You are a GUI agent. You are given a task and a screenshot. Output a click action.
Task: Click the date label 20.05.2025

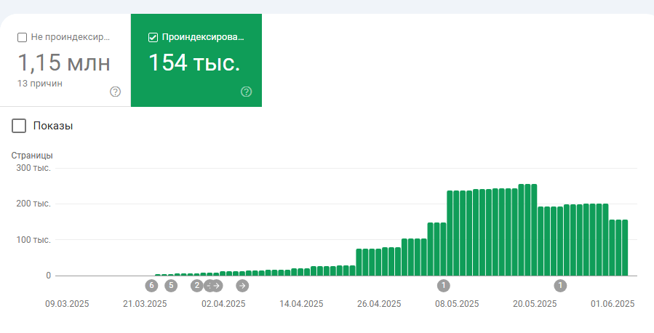click(535, 304)
